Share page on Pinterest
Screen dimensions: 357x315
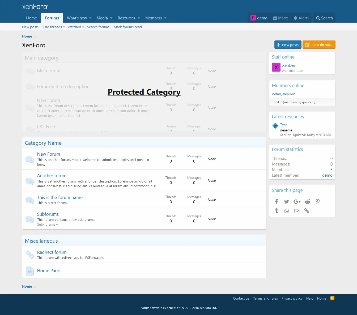pos(317,201)
